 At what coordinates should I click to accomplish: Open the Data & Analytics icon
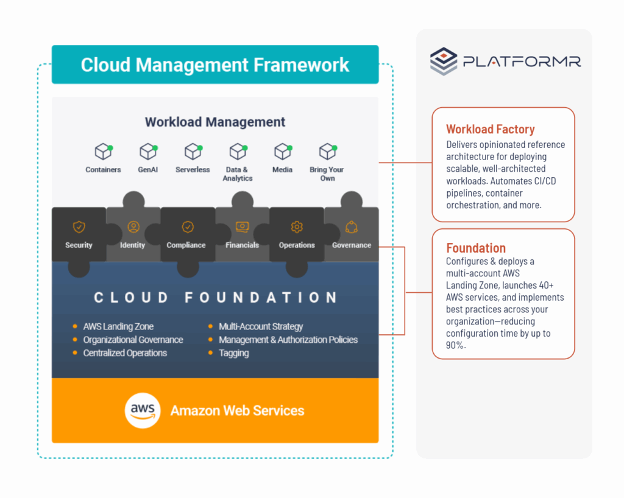(237, 152)
